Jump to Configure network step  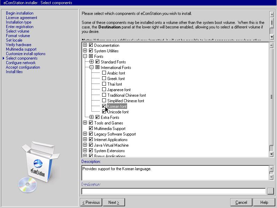(x=21, y=63)
